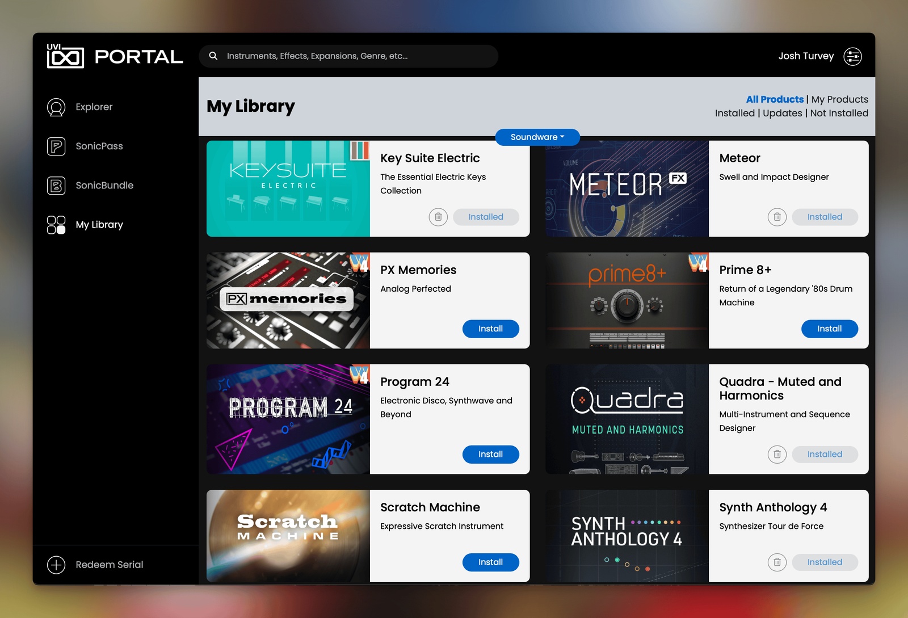This screenshot has width=908, height=618.
Task: Open the Soundware category dropdown
Action: point(537,137)
